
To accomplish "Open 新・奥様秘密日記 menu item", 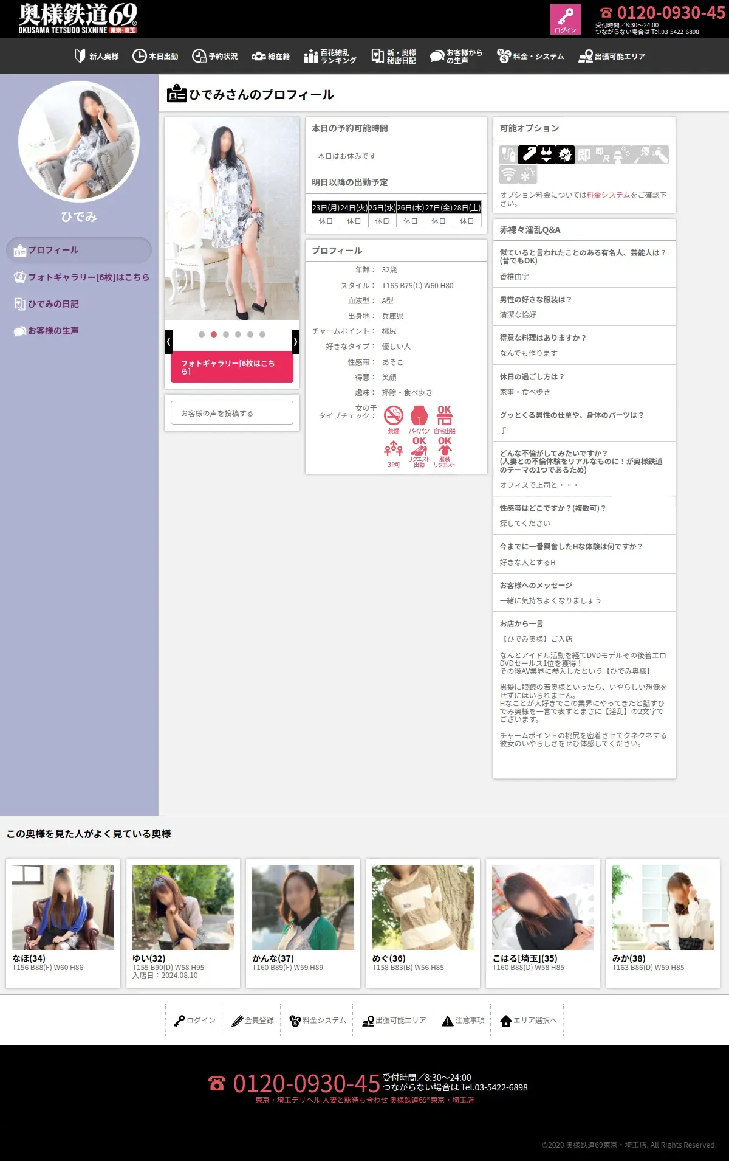I will (394, 56).
